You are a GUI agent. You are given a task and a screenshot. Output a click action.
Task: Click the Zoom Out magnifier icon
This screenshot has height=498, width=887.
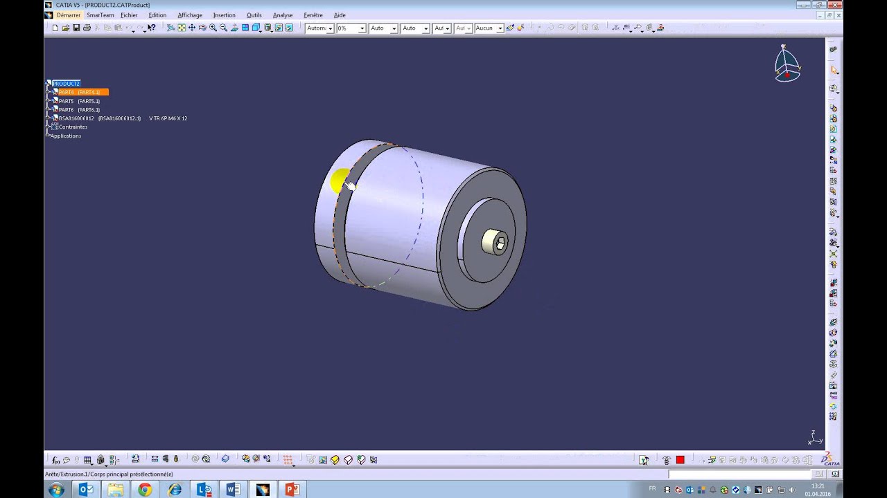[223, 28]
